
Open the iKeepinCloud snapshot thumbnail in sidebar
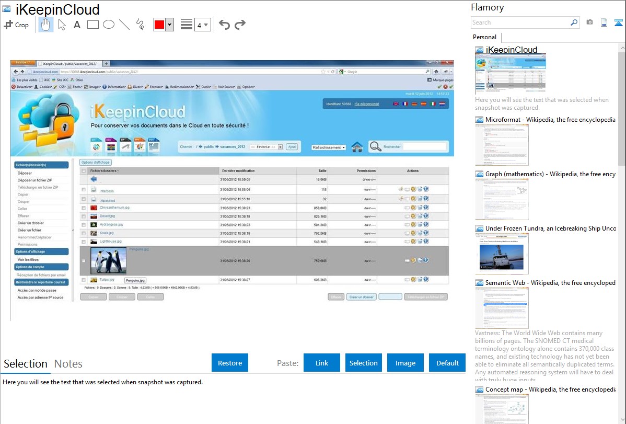coord(510,74)
